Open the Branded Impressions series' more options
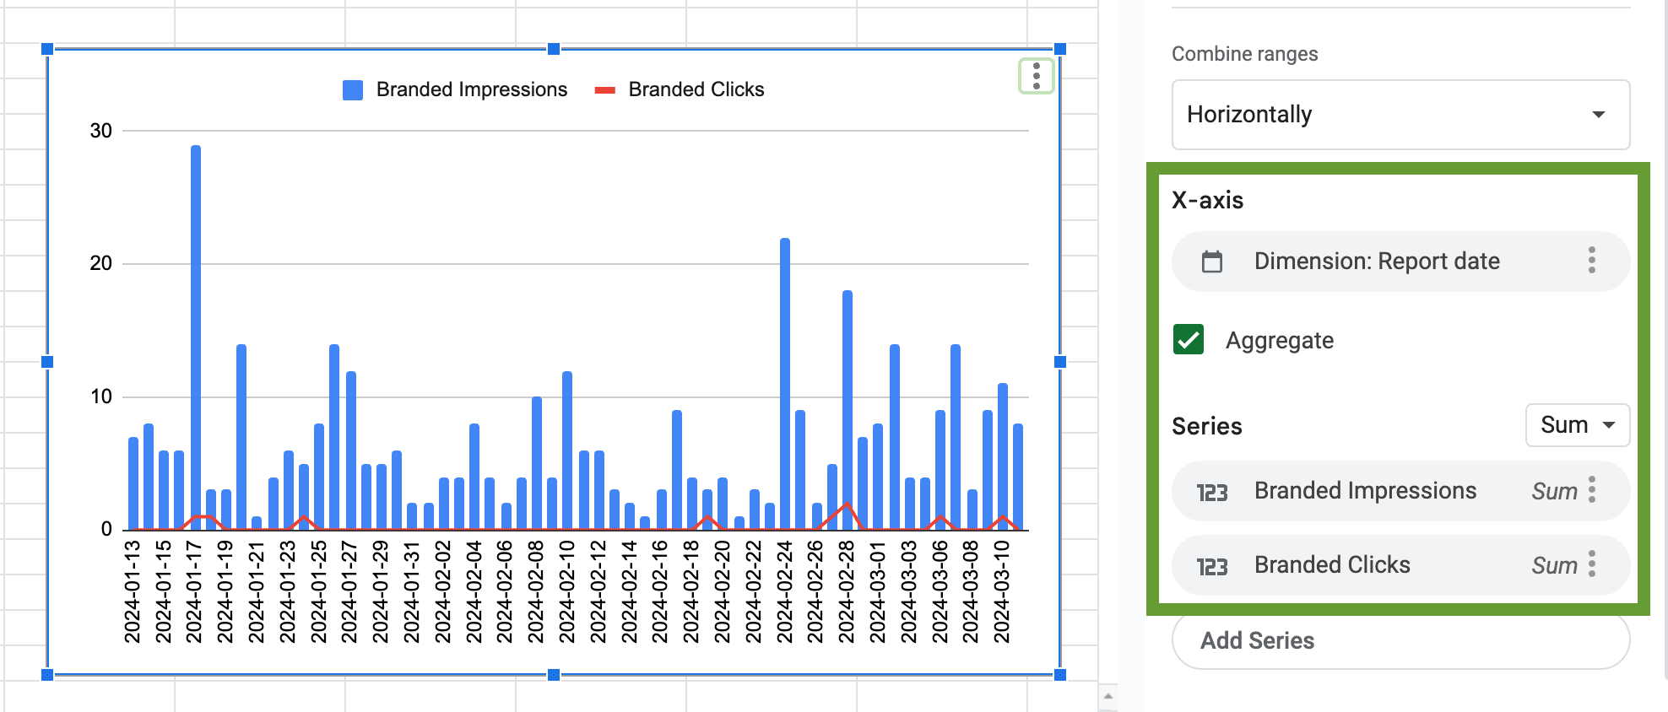1668x712 pixels. [1592, 490]
